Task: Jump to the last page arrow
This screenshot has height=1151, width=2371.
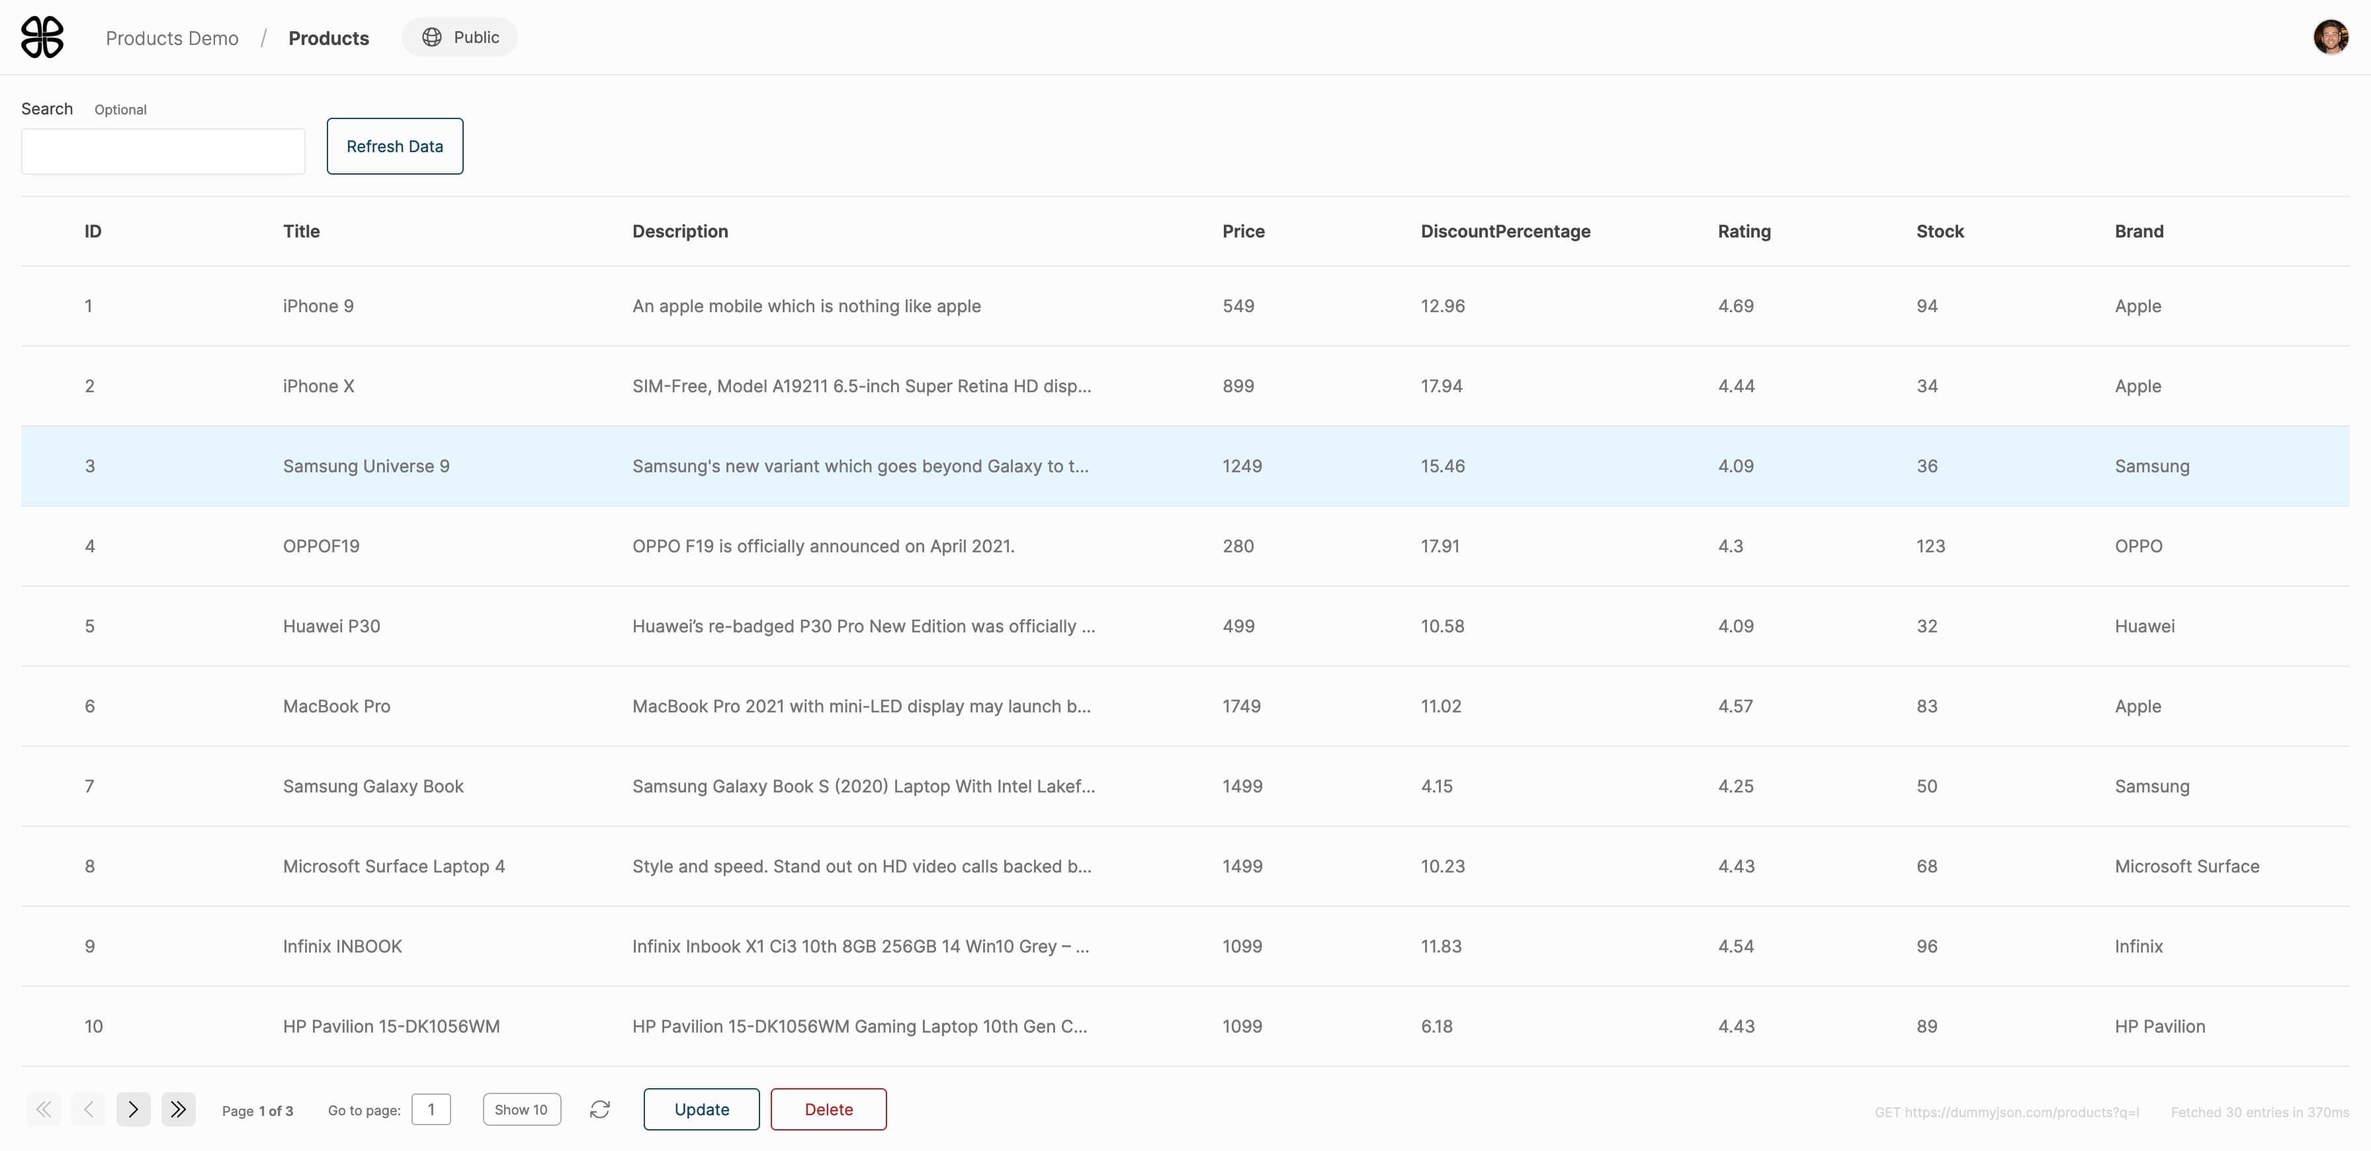Action: coord(179,1109)
